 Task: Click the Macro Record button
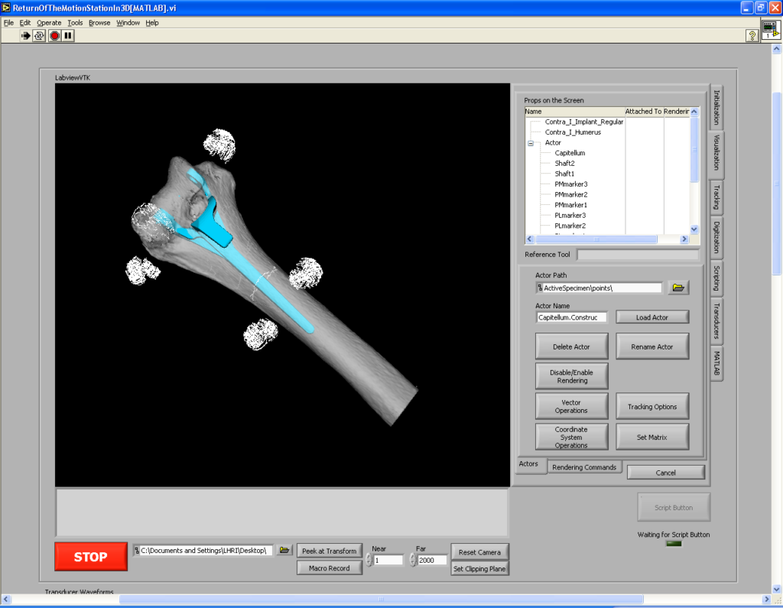[330, 568]
